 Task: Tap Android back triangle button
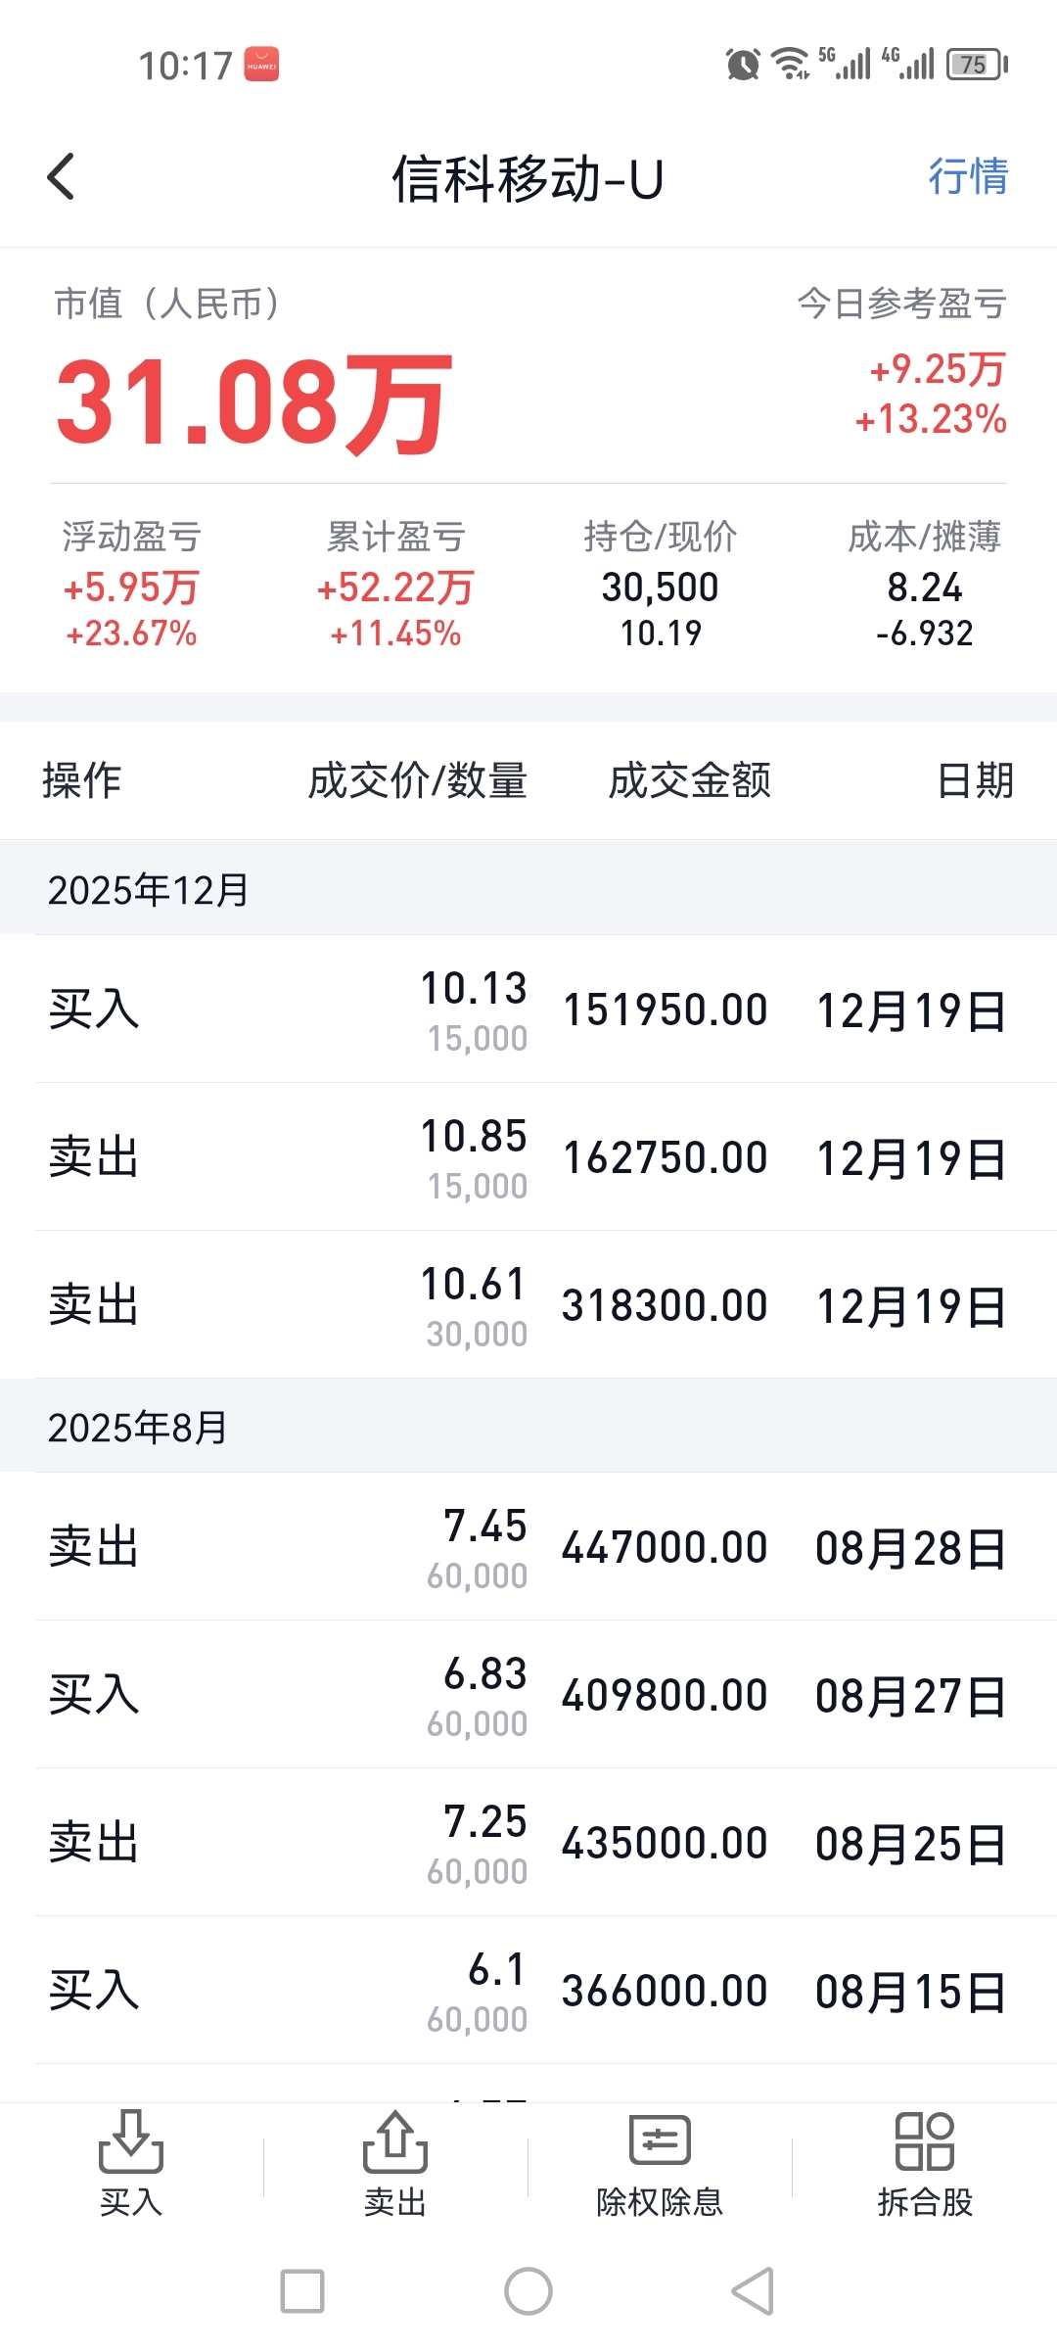click(754, 2291)
